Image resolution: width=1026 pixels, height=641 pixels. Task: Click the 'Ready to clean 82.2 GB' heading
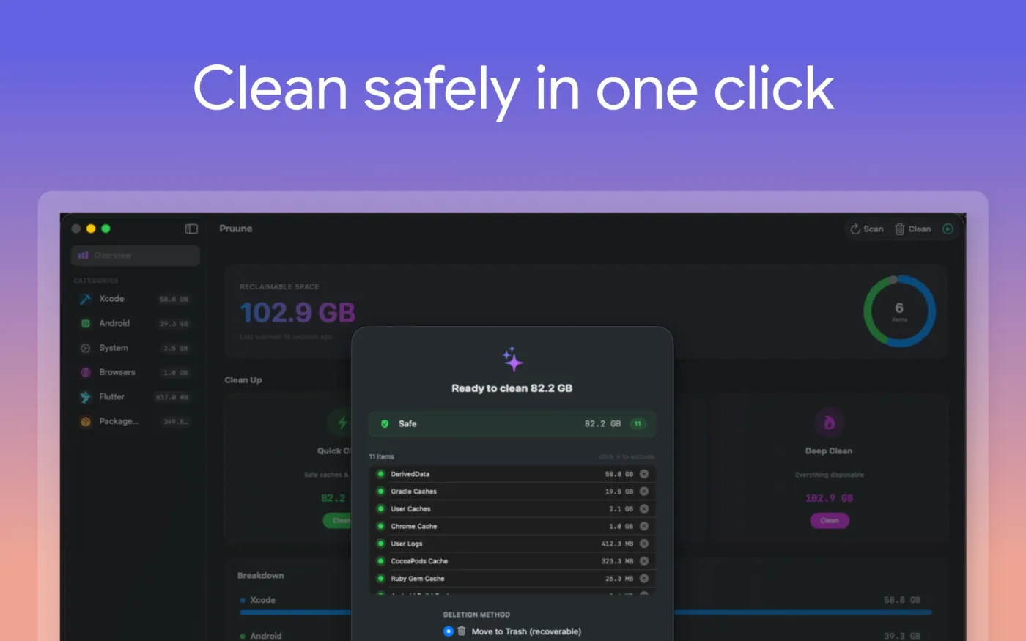point(512,388)
